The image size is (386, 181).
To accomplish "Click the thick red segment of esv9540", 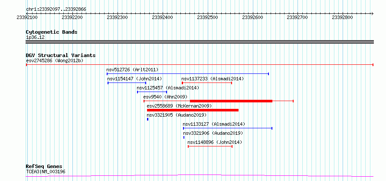I will point(231,101).
